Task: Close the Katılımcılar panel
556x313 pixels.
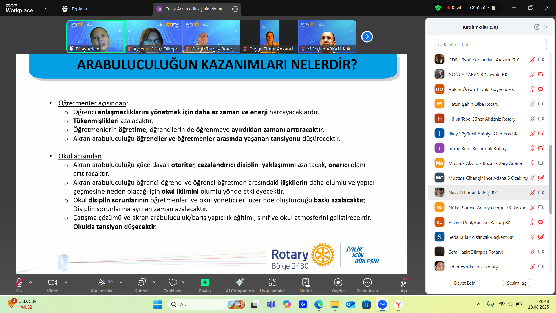Action: (x=546, y=27)
